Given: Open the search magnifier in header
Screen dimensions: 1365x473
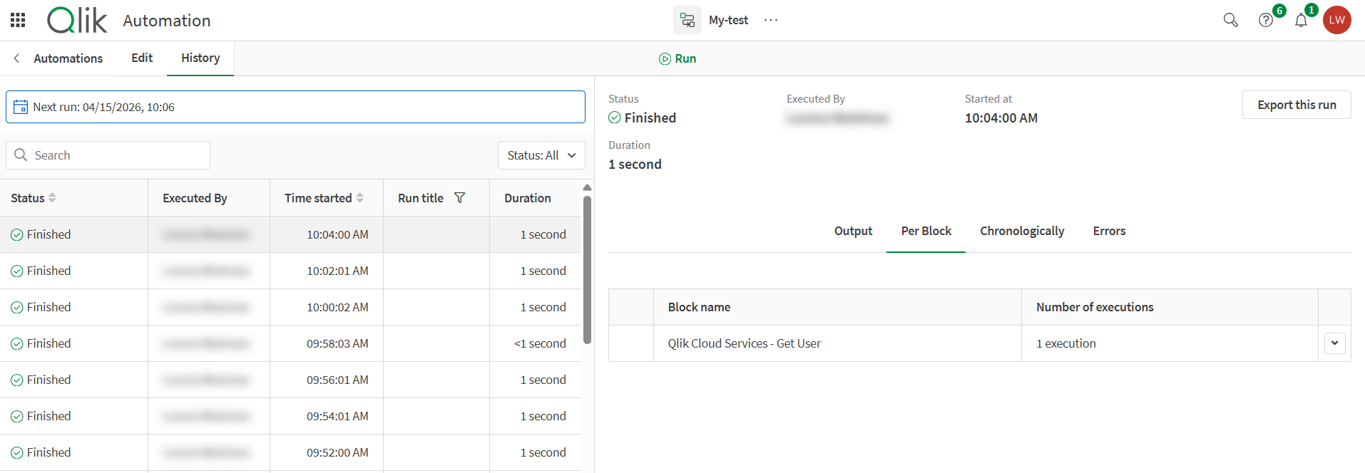Looking at the screenshot, I should [x=1230, y=20].
